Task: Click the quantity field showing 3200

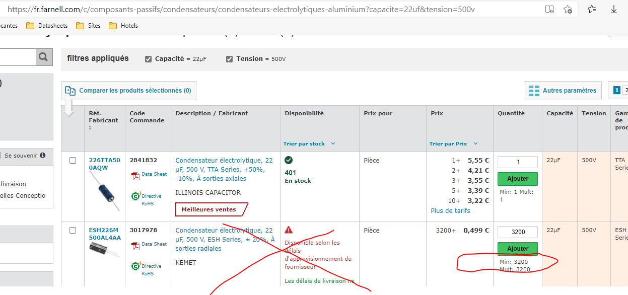Action: point(518,232)
